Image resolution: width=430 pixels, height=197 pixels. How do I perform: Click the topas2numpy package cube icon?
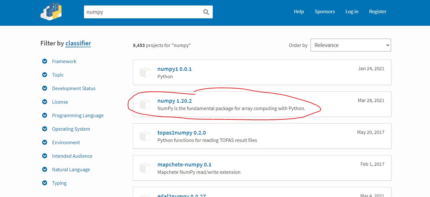[x=145, y=136]
